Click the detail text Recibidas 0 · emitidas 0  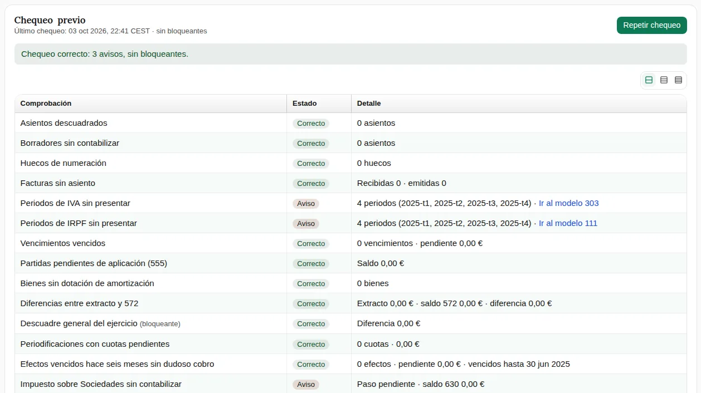[402, 183]
